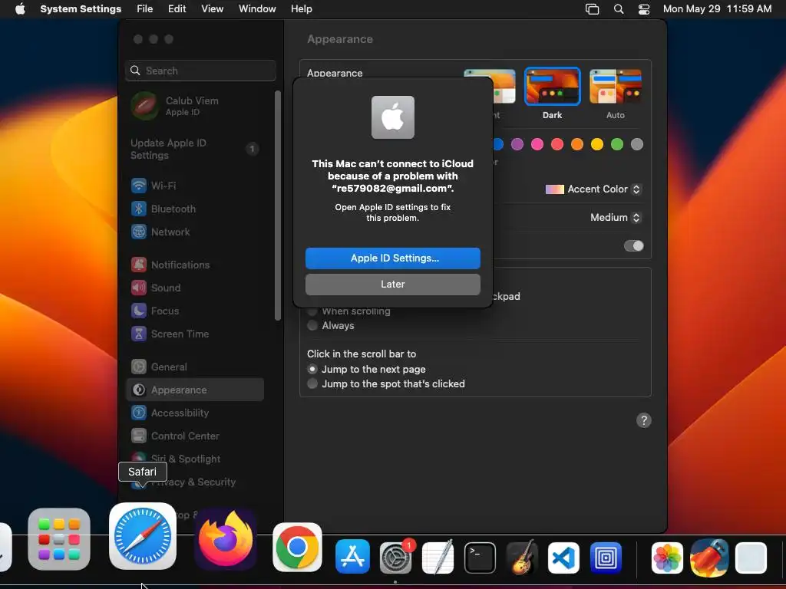Click Apple ID Settings… button
Viewport: 786px width, 589px height.
[393, 258]
